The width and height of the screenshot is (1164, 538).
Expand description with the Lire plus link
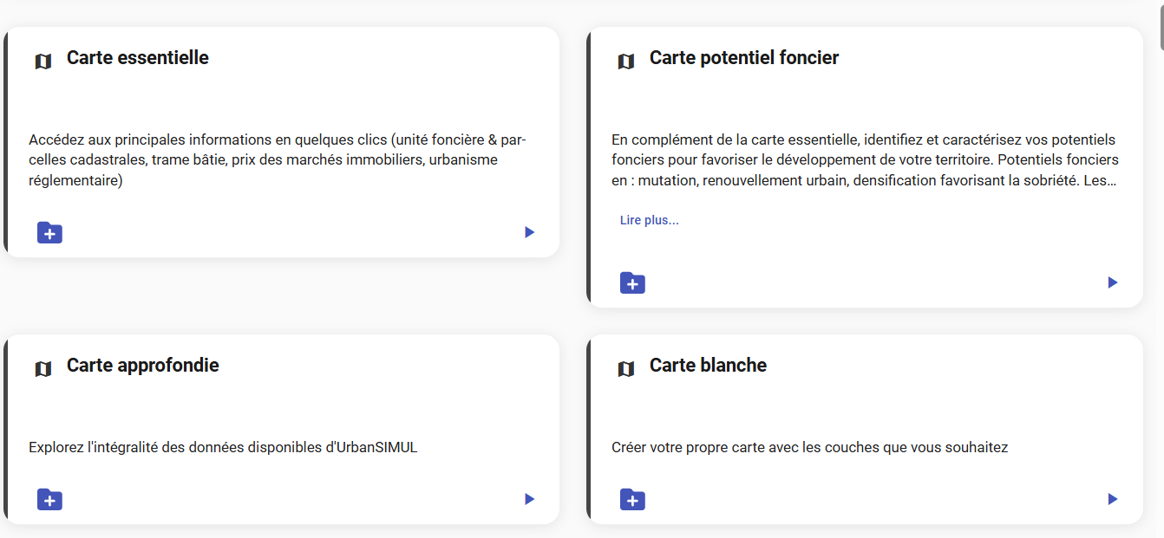(x=650, y=220)
